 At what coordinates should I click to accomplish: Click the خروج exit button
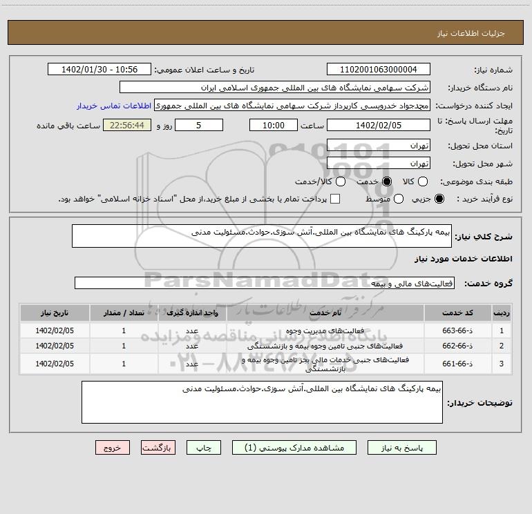113,448
